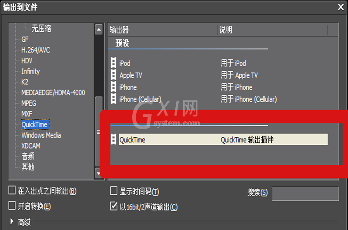
Task: Select MEDIAEDGE/HDMA-4000 category
Action: pos(53,93)
